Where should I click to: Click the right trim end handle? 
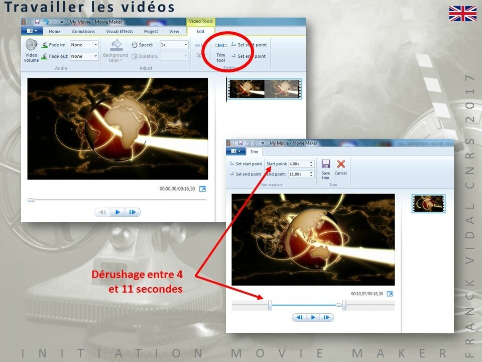pyautogui.click(x=344, y=305)
